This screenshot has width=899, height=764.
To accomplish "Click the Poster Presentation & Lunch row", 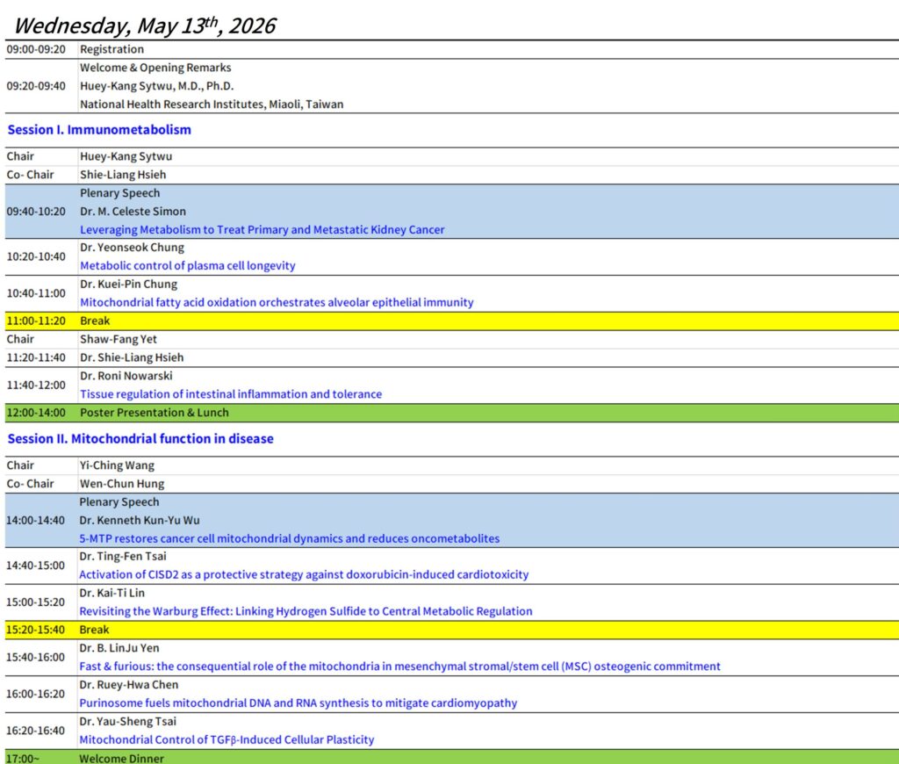I will (154, 413).
